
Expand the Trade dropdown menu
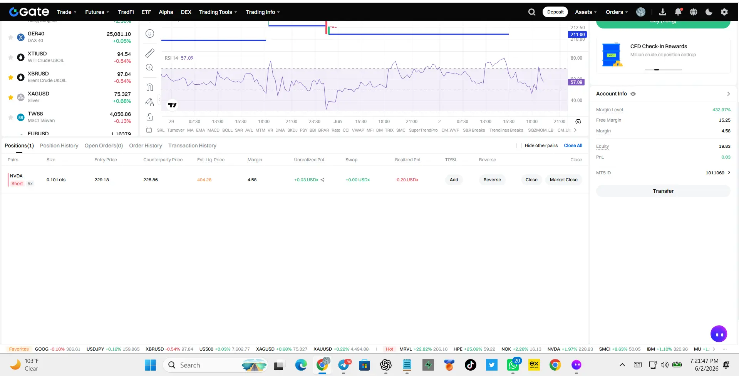(x=67, y=12)
